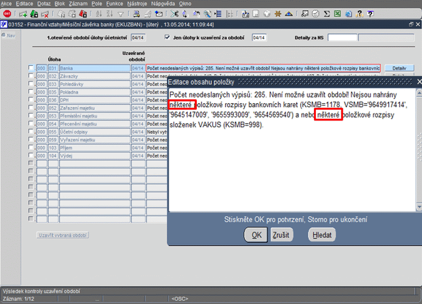Viewport: 422px width, 304px height.
Task: Click the print icon in toolbar
Action: 137,14
